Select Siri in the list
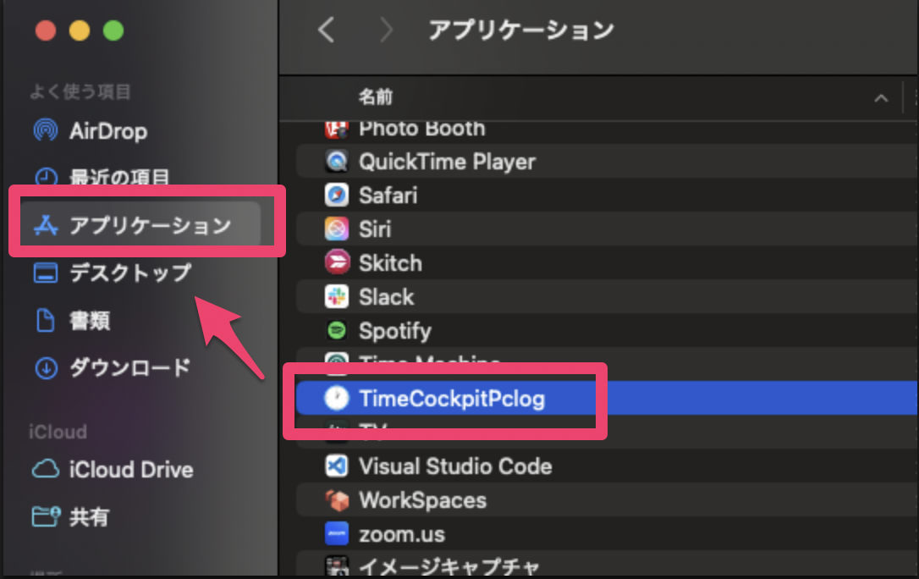Image resolution: width=919 pixels, height=579 pixels. tap(607, 229)
